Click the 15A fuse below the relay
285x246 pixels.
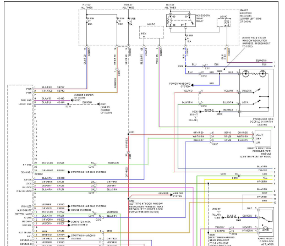(189, 38)
